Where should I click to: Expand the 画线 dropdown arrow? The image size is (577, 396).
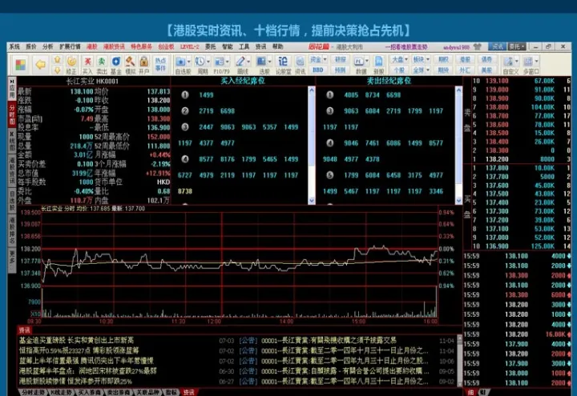pyautogui.click(x=248, y=62)
